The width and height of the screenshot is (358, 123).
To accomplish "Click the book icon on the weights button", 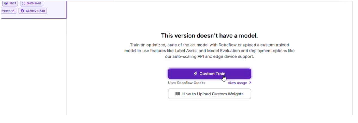I will tap(178, 94).
